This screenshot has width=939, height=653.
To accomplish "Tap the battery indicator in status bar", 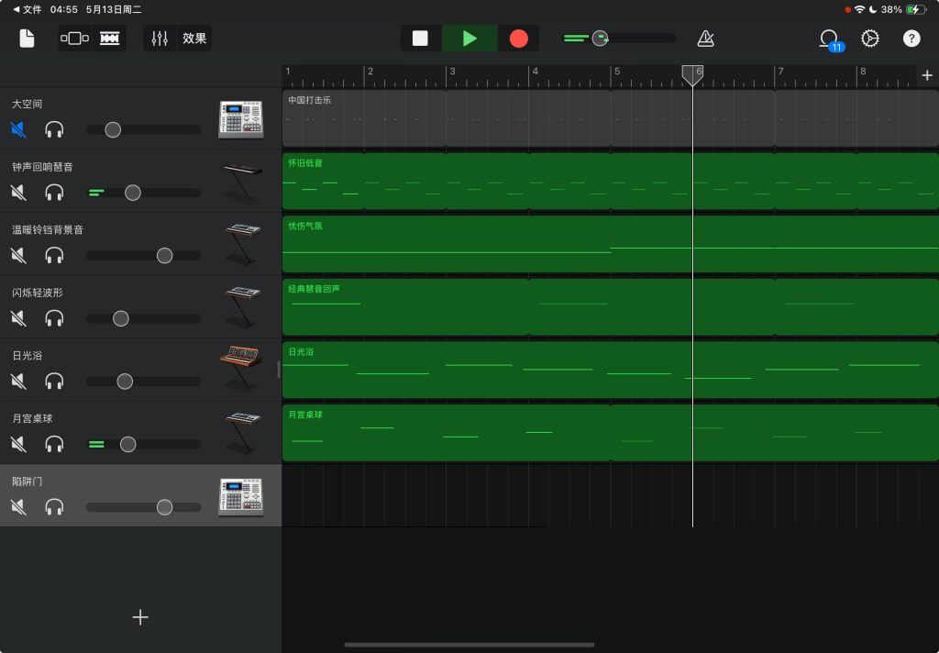I will (916, 9).
